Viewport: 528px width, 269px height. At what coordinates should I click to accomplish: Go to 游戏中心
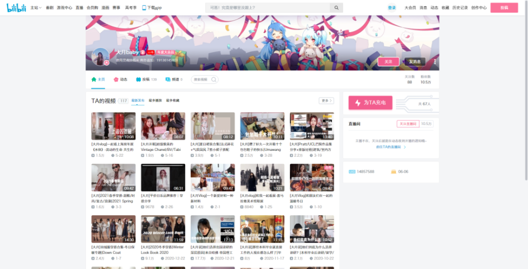point(64,8)
